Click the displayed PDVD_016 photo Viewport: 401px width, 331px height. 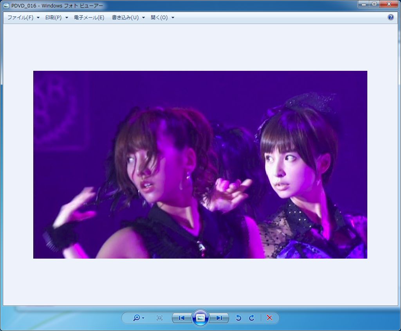200,165
